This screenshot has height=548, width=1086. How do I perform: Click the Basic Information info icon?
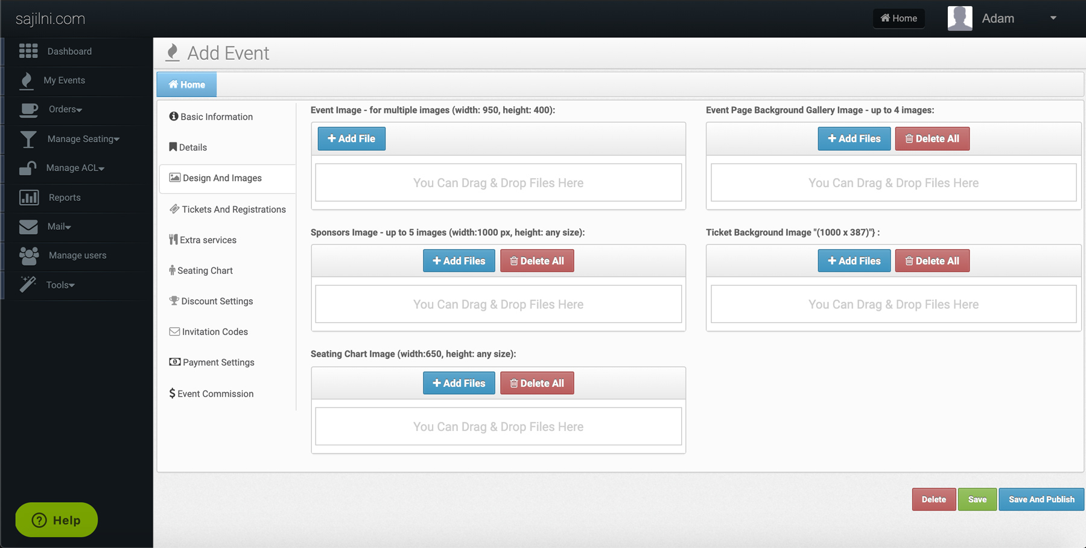[174, 116]
